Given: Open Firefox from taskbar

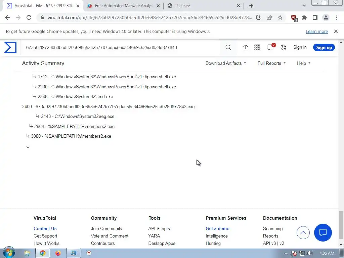Looking at the screenshot, I should coord(58,253).
